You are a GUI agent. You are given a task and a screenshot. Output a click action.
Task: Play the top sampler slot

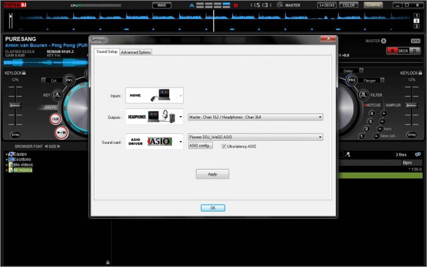tap(384, 114)
